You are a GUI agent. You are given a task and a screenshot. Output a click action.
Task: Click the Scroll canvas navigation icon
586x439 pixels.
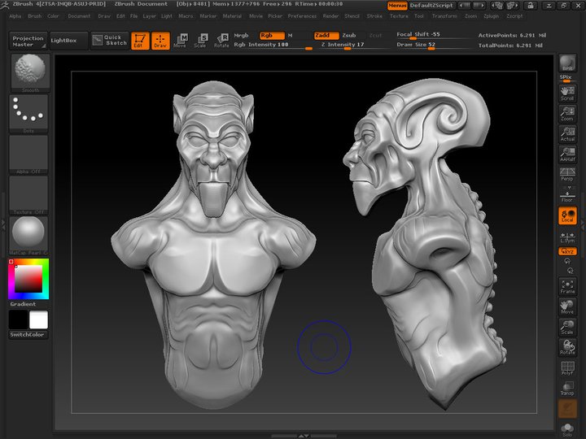click(567, 93)
